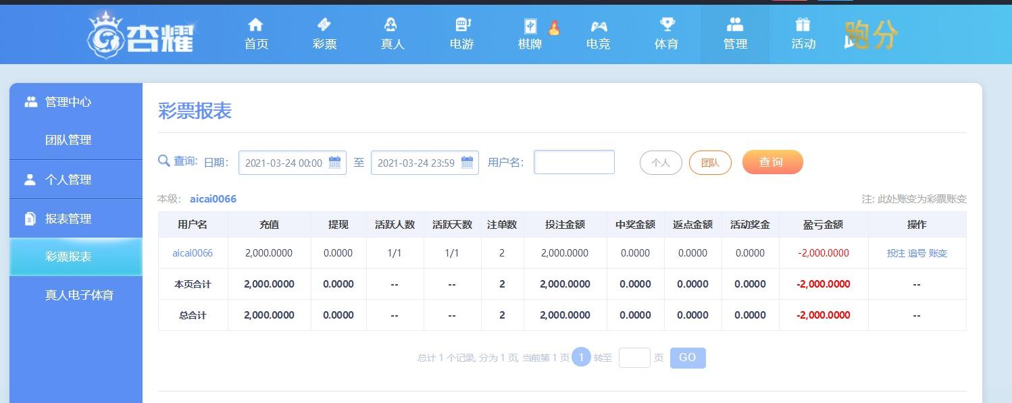Click the start date calendar icon
Image resolution: width=1012 pixels, height=403 pixels.
coord(334,163)
